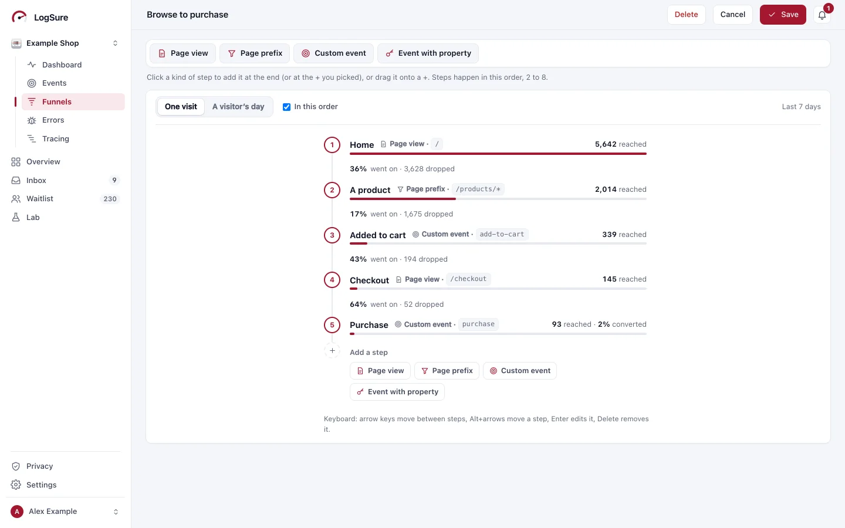
Task: Add Custom event step from top toolbar
Action: tap(333, 53)
